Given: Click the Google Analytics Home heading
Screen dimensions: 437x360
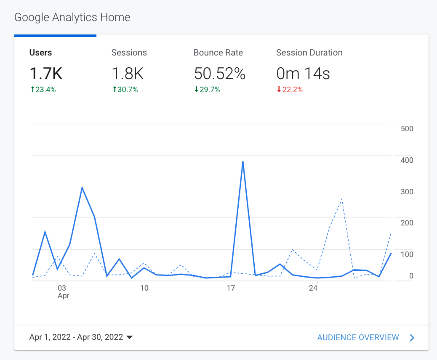Looking at the screenshot, I should point(72,17).
